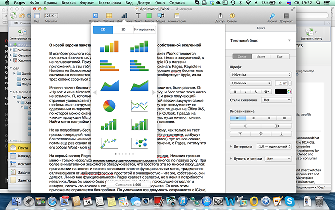Go to next chart page arrow
335x210 pixels.
point(153,92)
